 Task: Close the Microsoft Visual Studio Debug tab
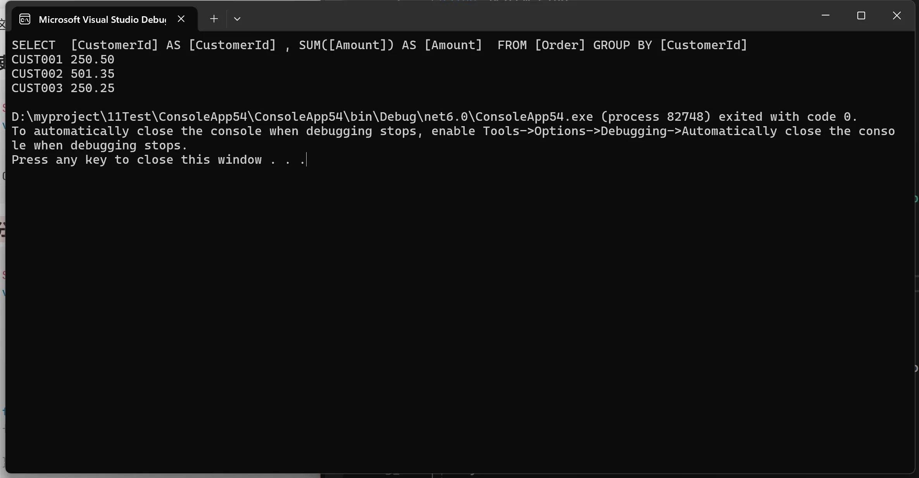(x=181, y=19)
